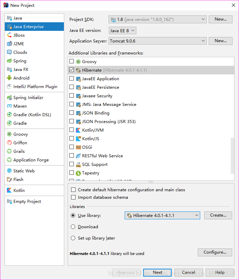Click the Hibernate framework icon
Image resolution: width=239 pixels, height=280 pixels.
pyautogui.click(x=78, y=70)
